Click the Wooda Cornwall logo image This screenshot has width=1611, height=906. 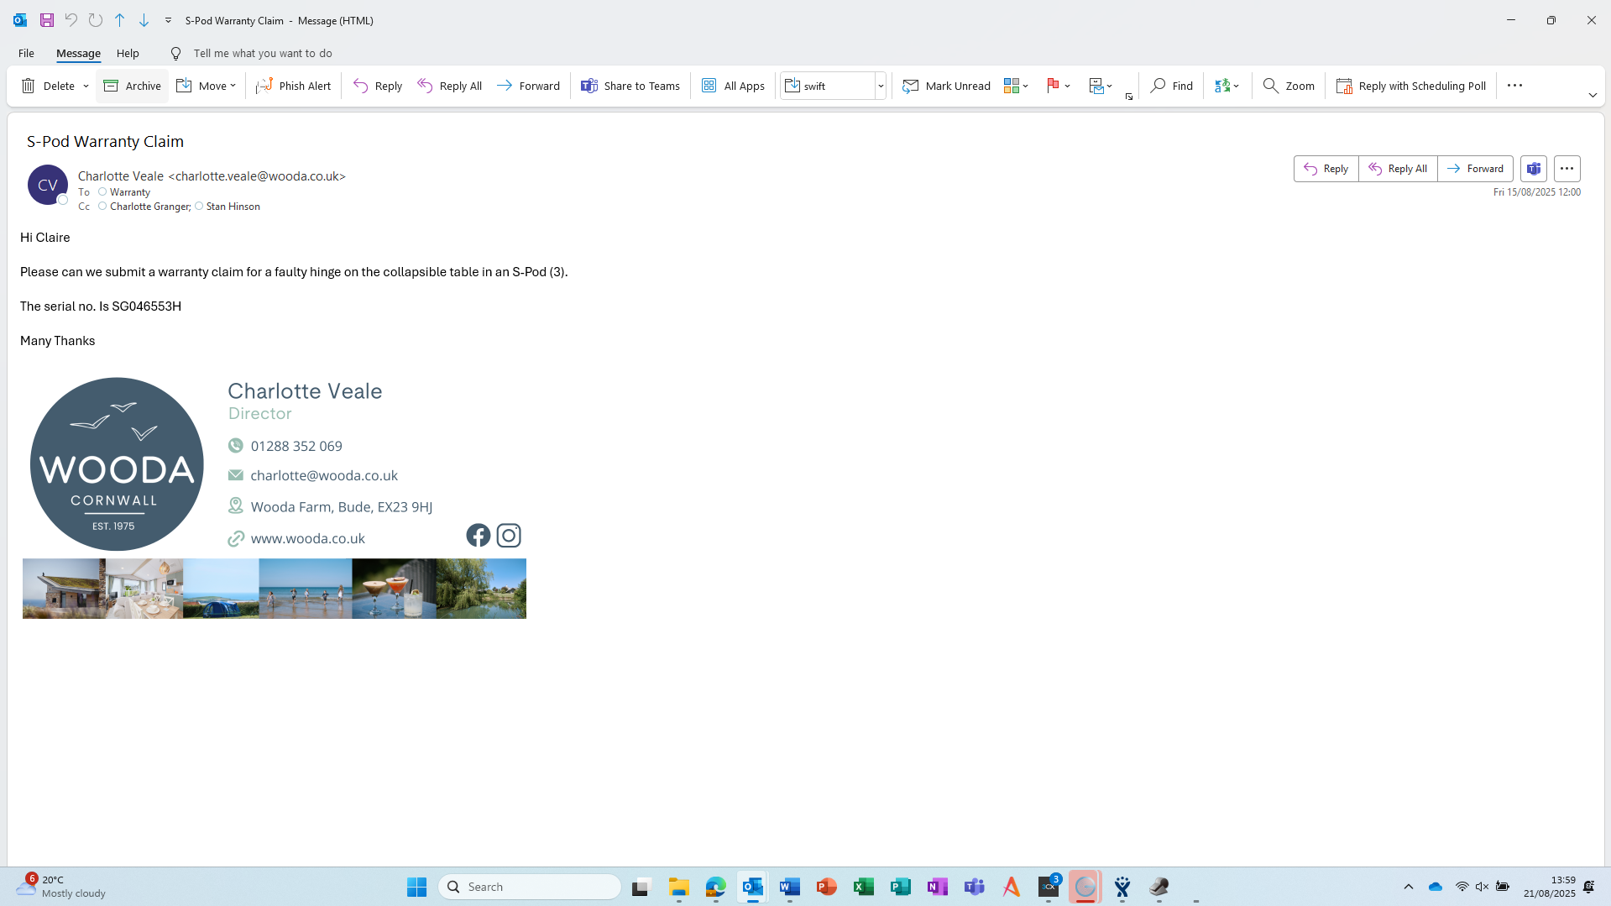click(117, 463)
